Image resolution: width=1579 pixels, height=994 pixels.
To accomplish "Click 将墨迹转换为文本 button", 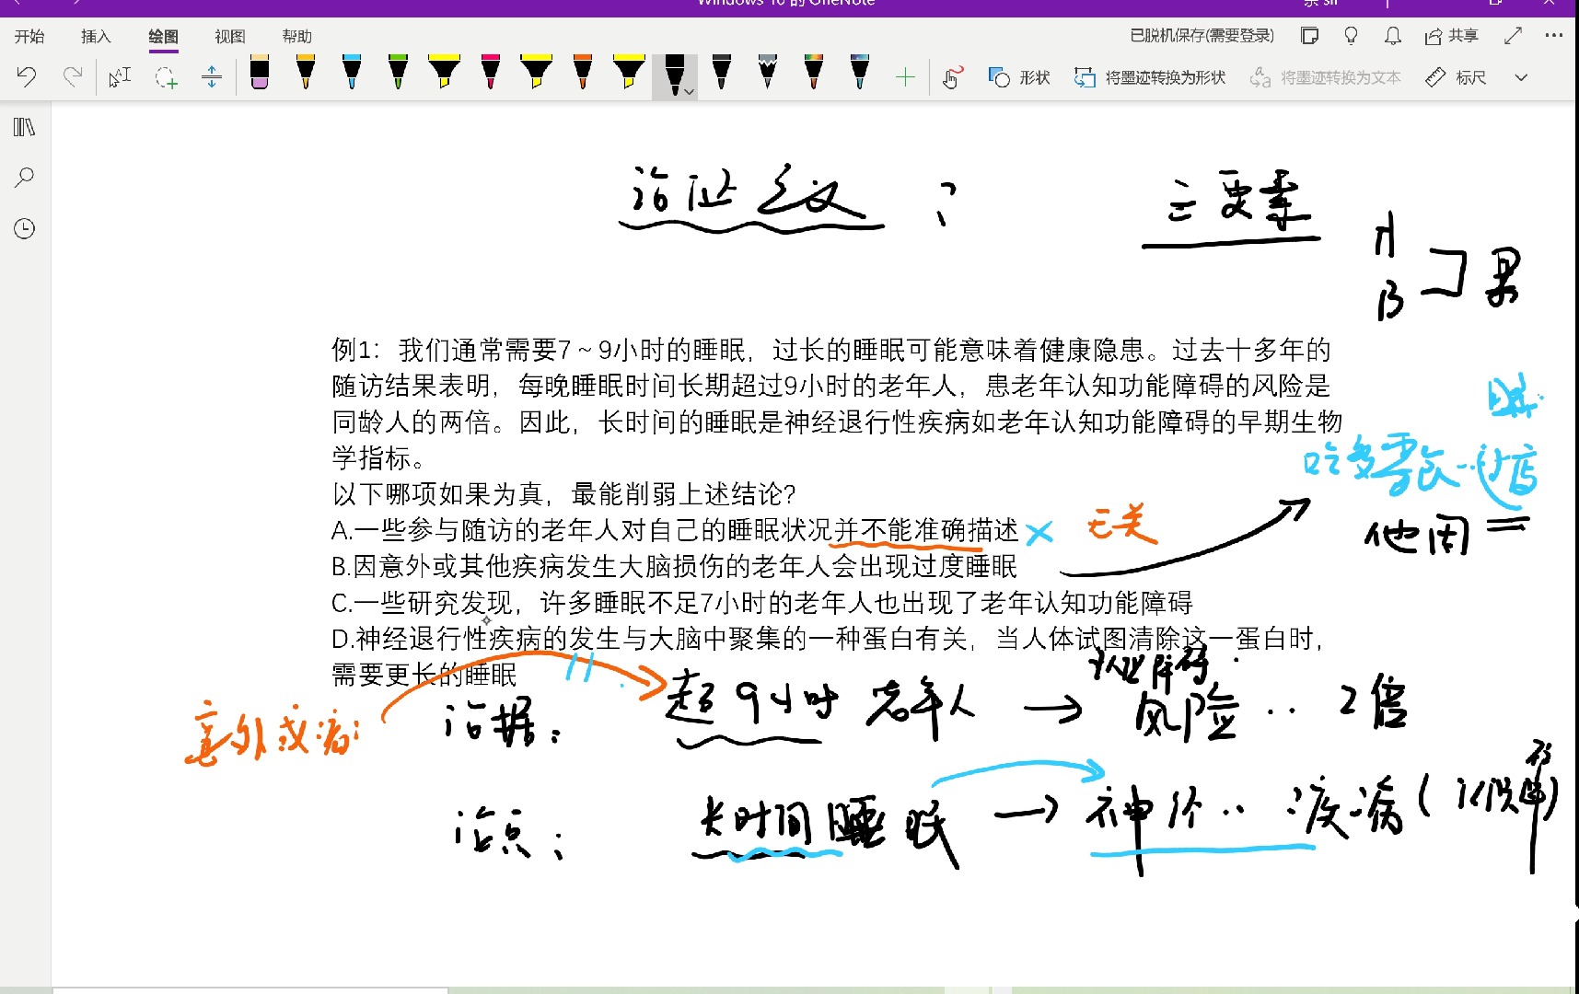I will tap(1325, 77).
